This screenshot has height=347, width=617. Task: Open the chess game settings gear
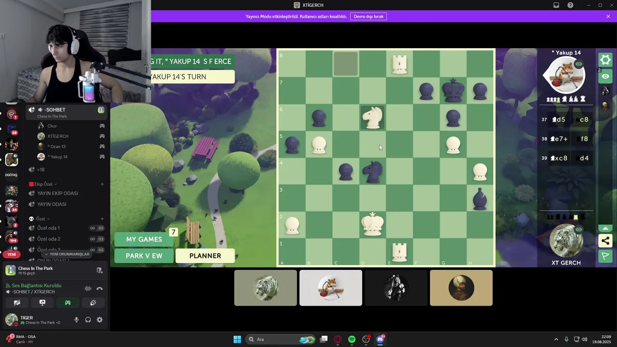pyautogui.click(x=605, y=60)
